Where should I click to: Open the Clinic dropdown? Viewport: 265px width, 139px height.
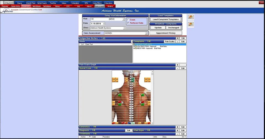pos(124,28)
